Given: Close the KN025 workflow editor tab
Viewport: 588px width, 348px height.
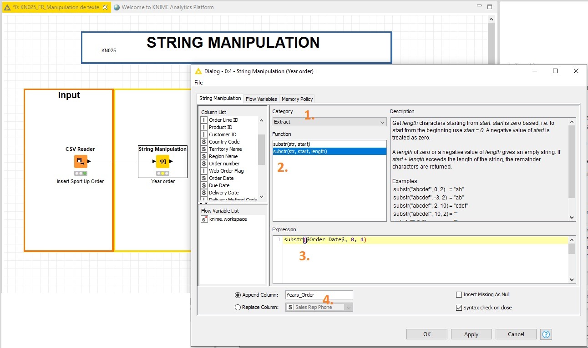Looking at the screenshot, I should [x=105, y=7].
